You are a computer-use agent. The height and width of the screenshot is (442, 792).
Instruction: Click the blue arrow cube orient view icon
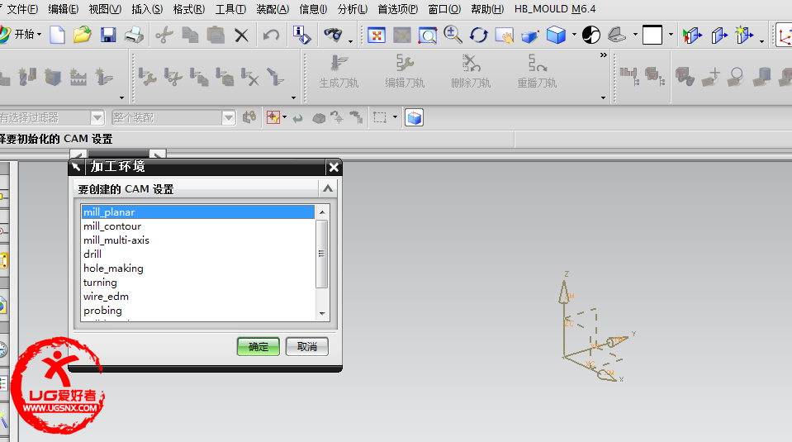point(529,36)
